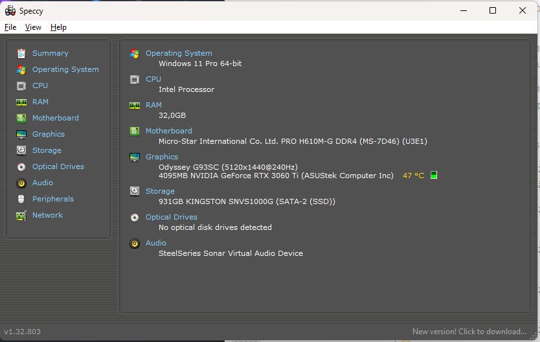Screen dimensions: 540x342
Task: Click the Speccy app icon in title bar
Action: tap(10, 10)
